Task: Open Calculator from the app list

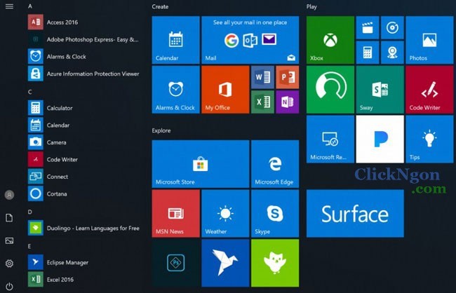Action: [84, 108]
